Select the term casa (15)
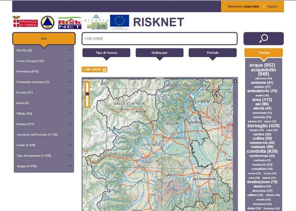Viewport: 296px width, 211px height. [272, 130]
